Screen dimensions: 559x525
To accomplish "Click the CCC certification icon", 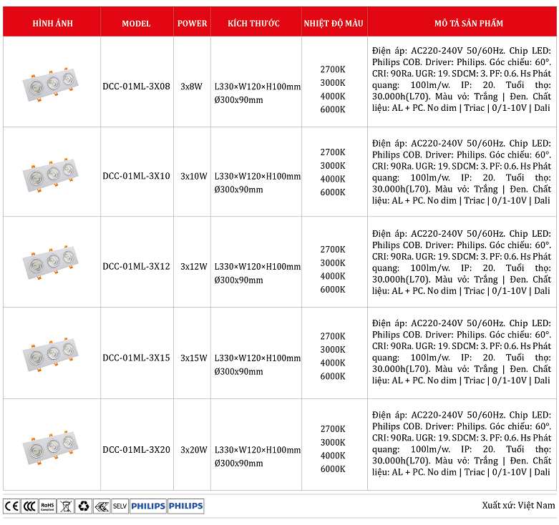I will click(29, 506).
